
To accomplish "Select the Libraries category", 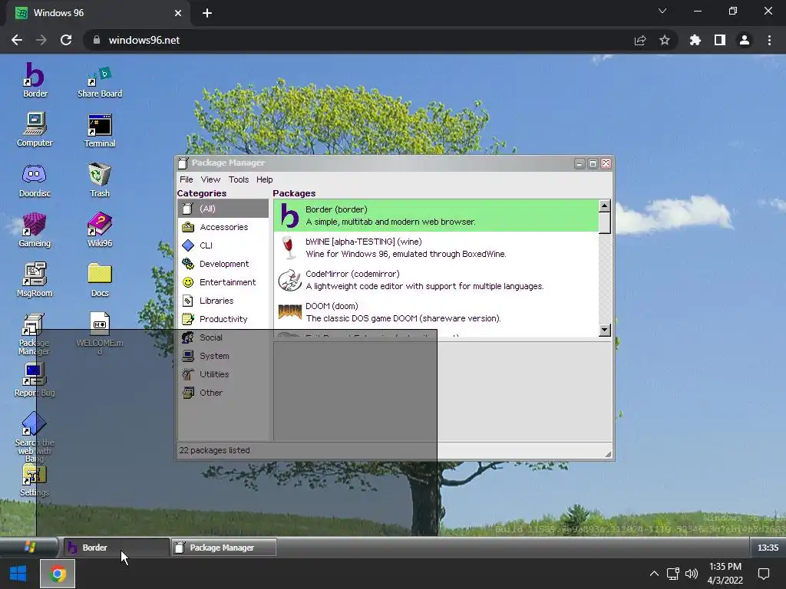I will click(x=223, y=301).
